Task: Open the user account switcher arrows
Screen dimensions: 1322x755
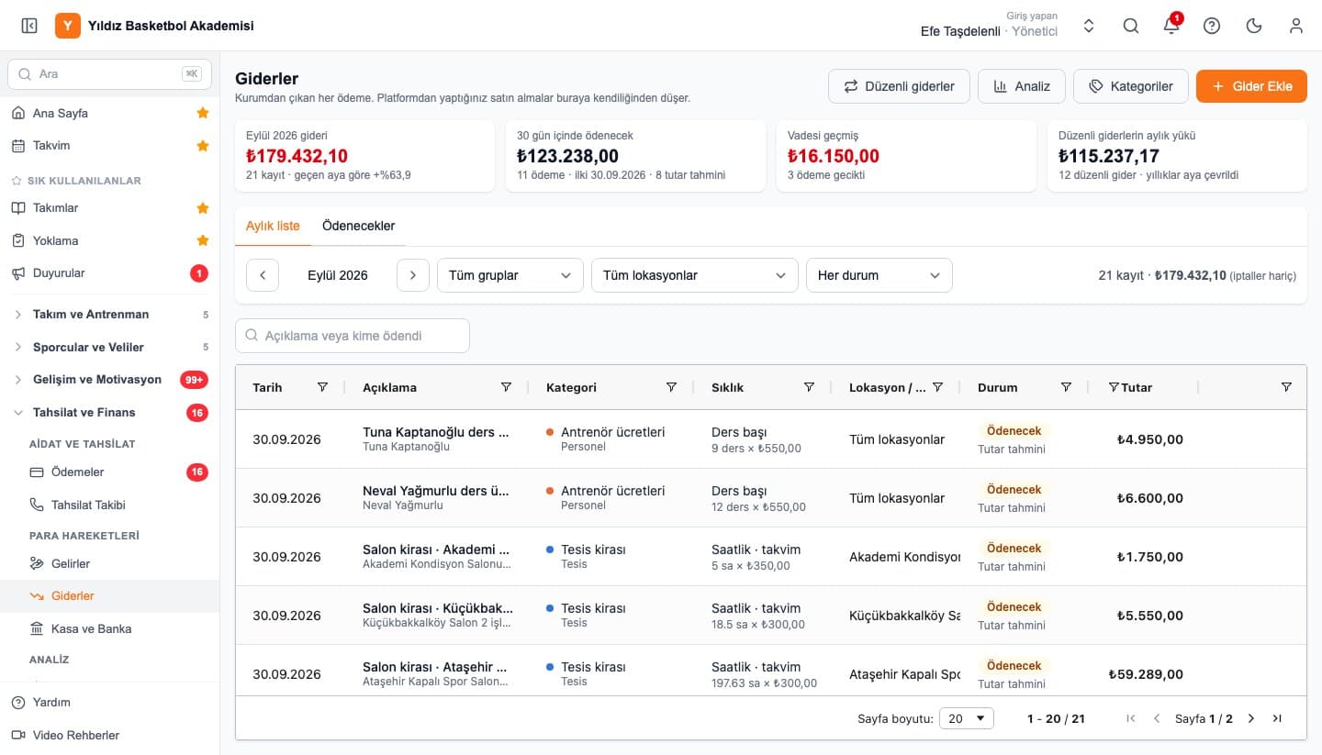Action: point(1089,26)
